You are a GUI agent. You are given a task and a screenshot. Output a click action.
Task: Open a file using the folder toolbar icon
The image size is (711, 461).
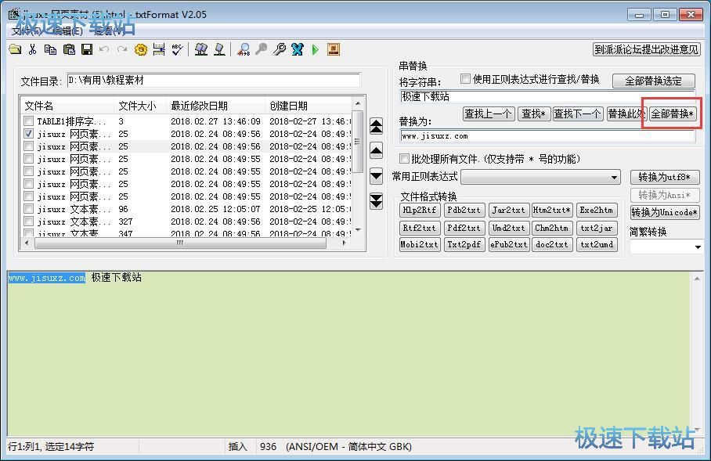click(x=17, y=49)
